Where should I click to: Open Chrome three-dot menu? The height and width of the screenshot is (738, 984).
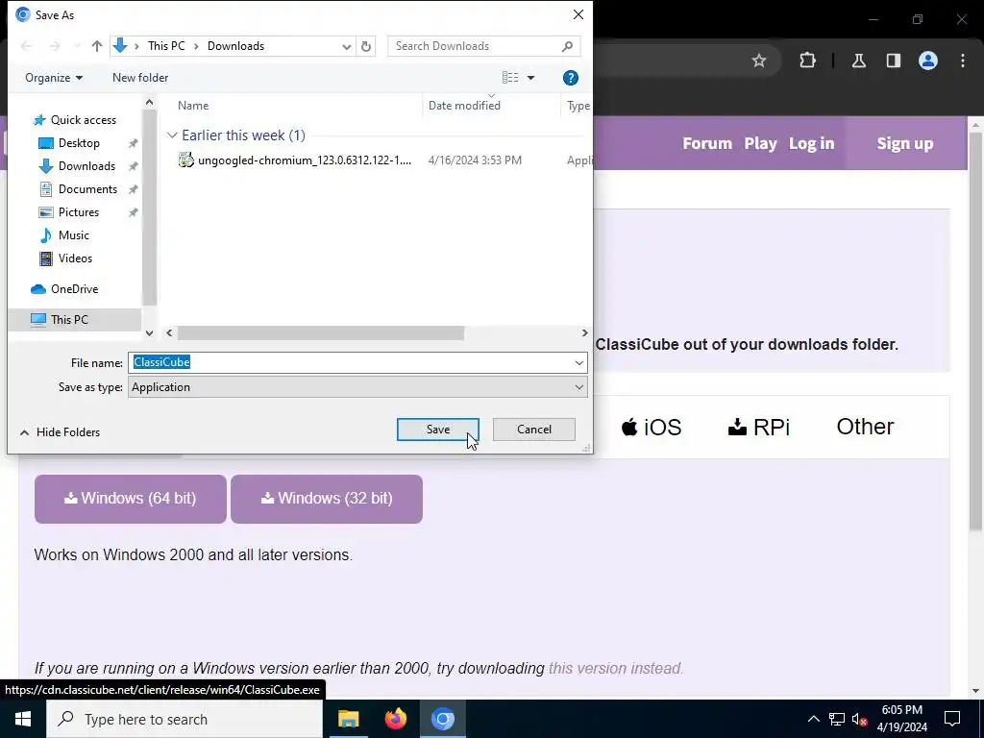(963, 61)
